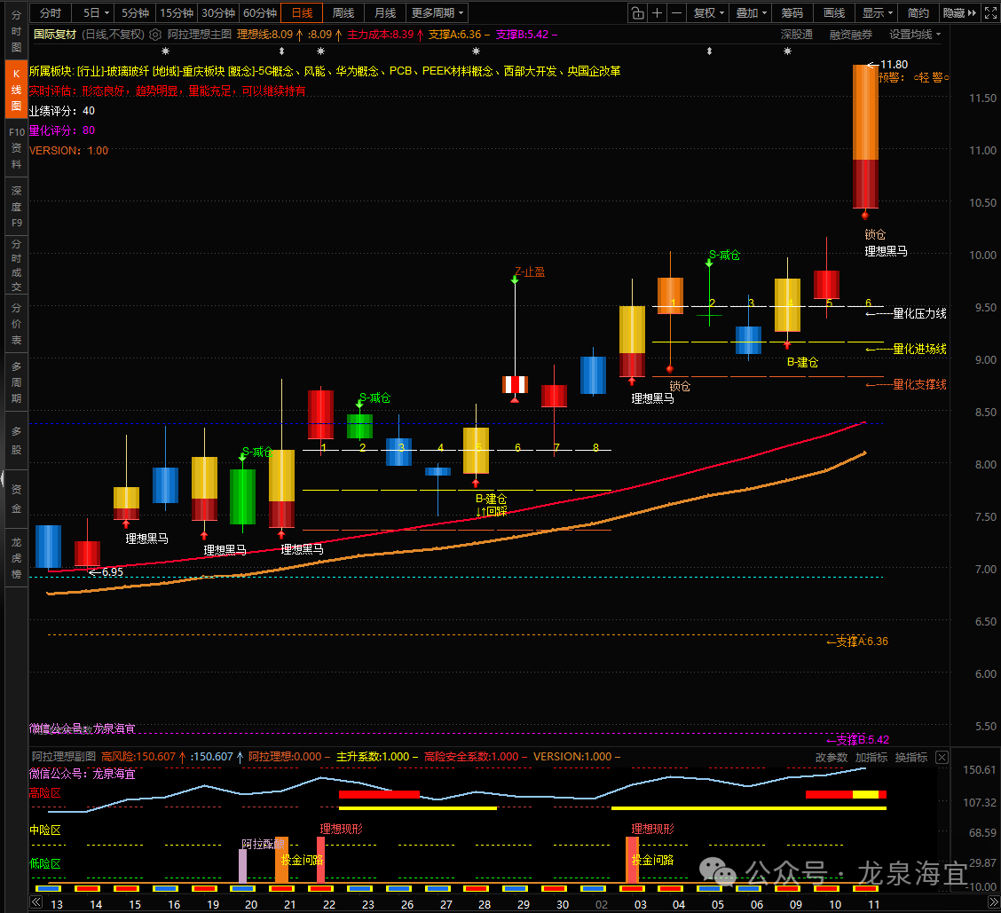Viewport: 1001px width, 913px height.
Task: Open the 设置均线 dropdown
Action: pos(916,34)
